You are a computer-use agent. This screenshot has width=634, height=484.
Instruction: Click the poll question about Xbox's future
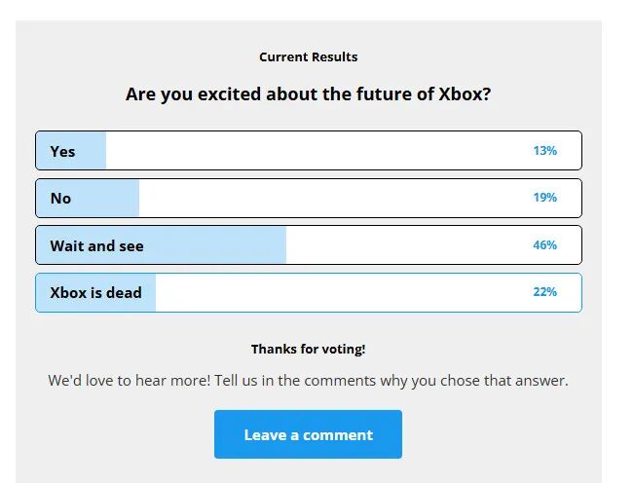coord(308,94)
